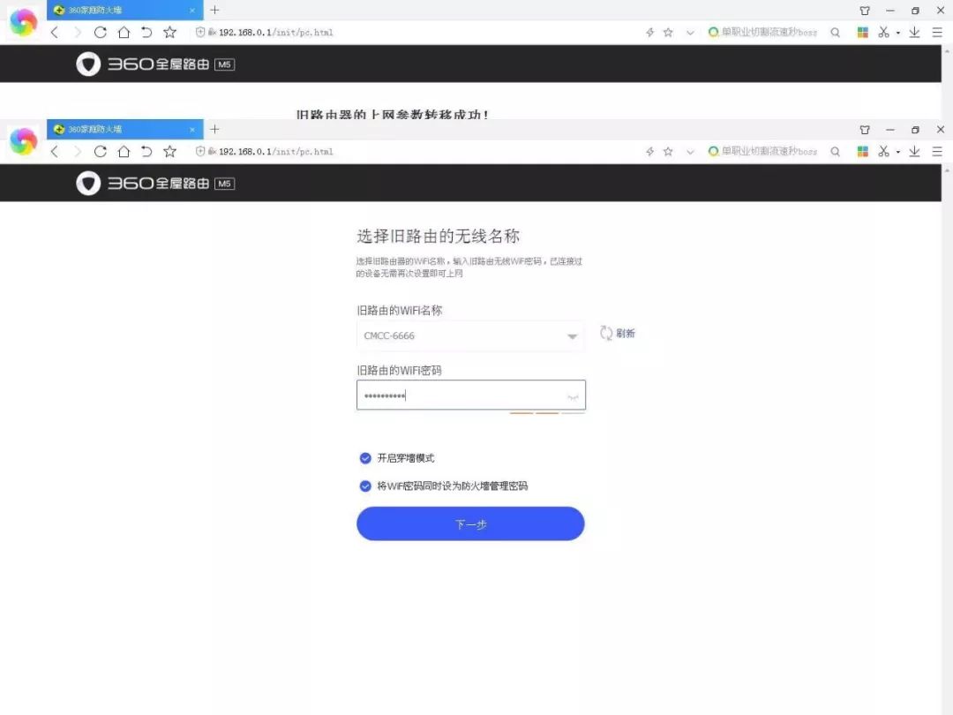Click the apps grid icon in toolbar
953x715 pixels.
tap(860, 151)
